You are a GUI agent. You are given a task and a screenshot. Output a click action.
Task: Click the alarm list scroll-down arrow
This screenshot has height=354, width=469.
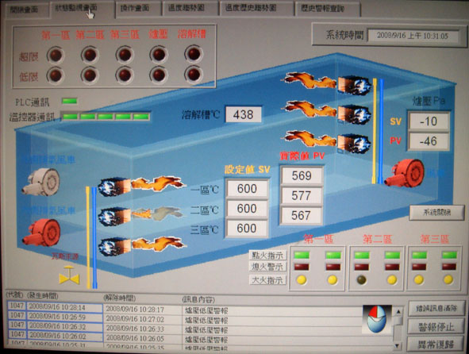pos(398,345)
